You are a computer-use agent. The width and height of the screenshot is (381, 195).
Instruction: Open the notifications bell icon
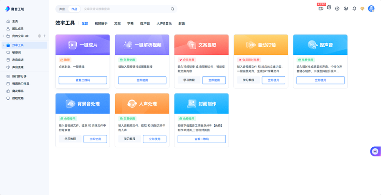pos(354,9)
